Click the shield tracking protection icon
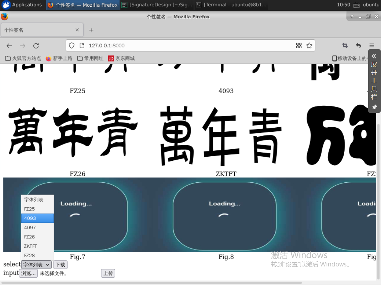 tap(71, 46)
